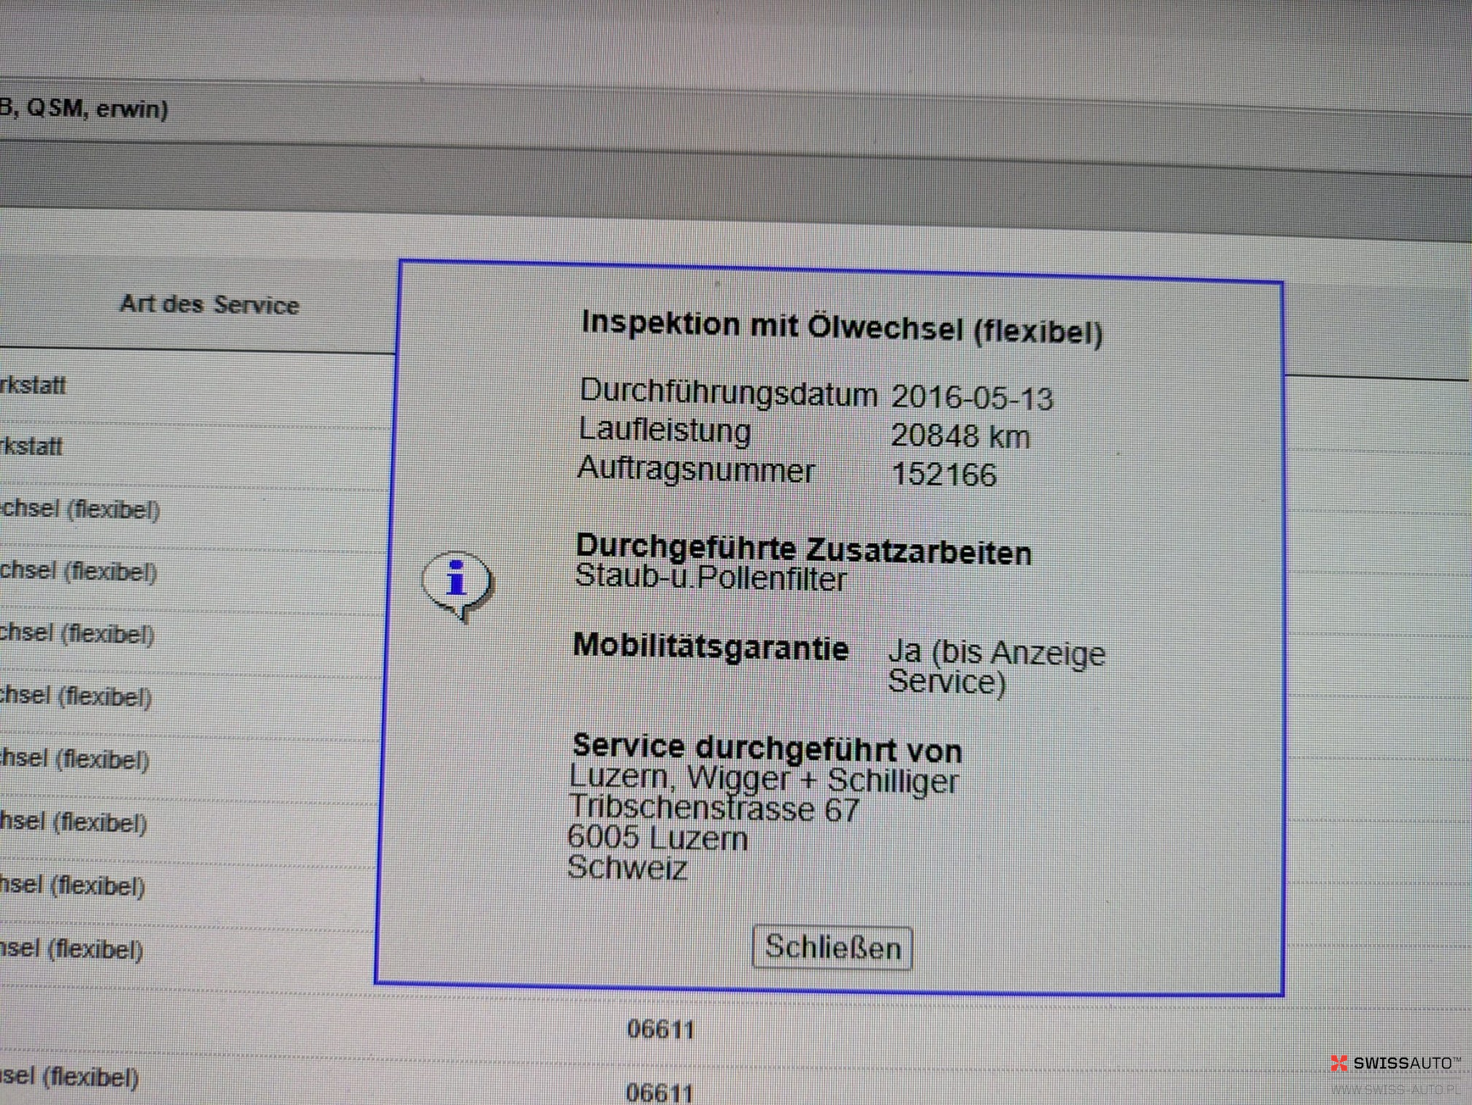Screen dimensions: 1472x1105
Task: Select the Schweiz country line
Action: tap(627, 868)
